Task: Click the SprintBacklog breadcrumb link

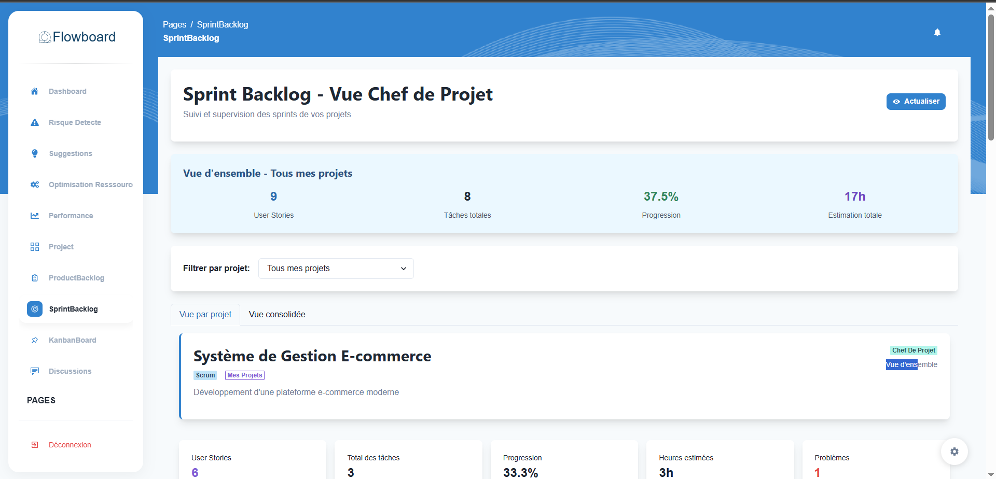Action: pyautogui.click(x=223, y=24)
